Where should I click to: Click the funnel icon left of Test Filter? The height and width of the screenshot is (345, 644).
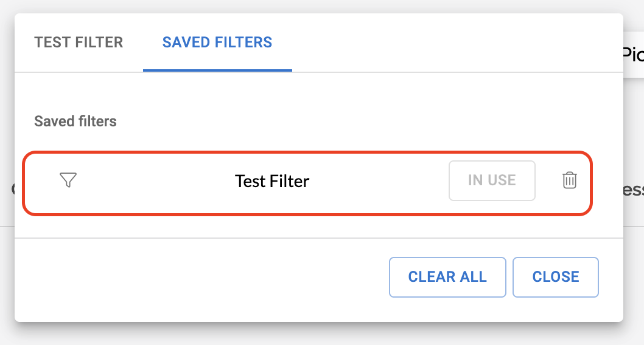[68, 180]
